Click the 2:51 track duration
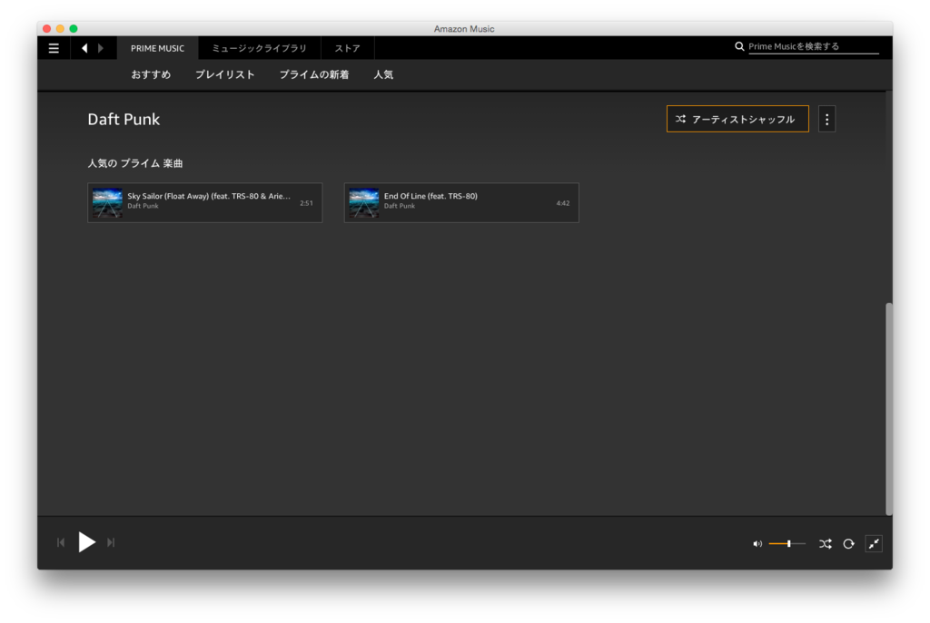Image resolution: width=930 pixels, height=623 pixels. click(x=306, y=203)
